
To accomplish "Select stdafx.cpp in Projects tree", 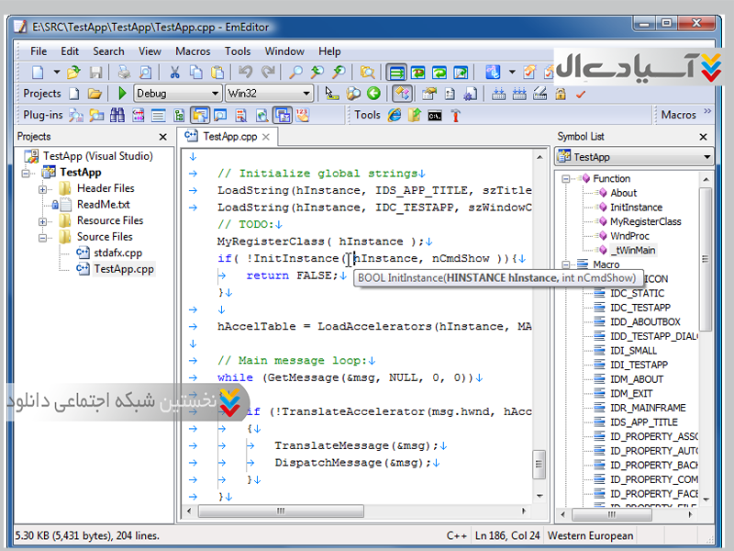I will (117, 253).
